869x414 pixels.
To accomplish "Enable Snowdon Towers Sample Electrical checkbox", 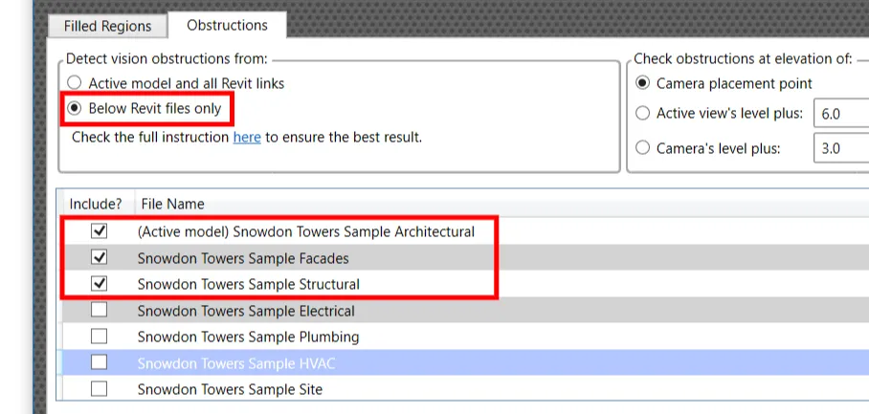I will [99, 311].
